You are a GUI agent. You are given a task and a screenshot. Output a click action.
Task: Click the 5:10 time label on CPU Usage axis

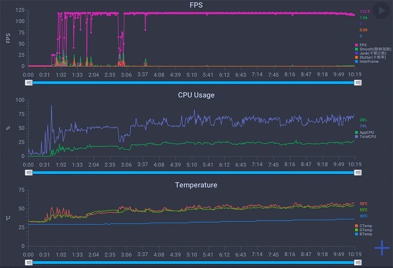pos(192,164)
